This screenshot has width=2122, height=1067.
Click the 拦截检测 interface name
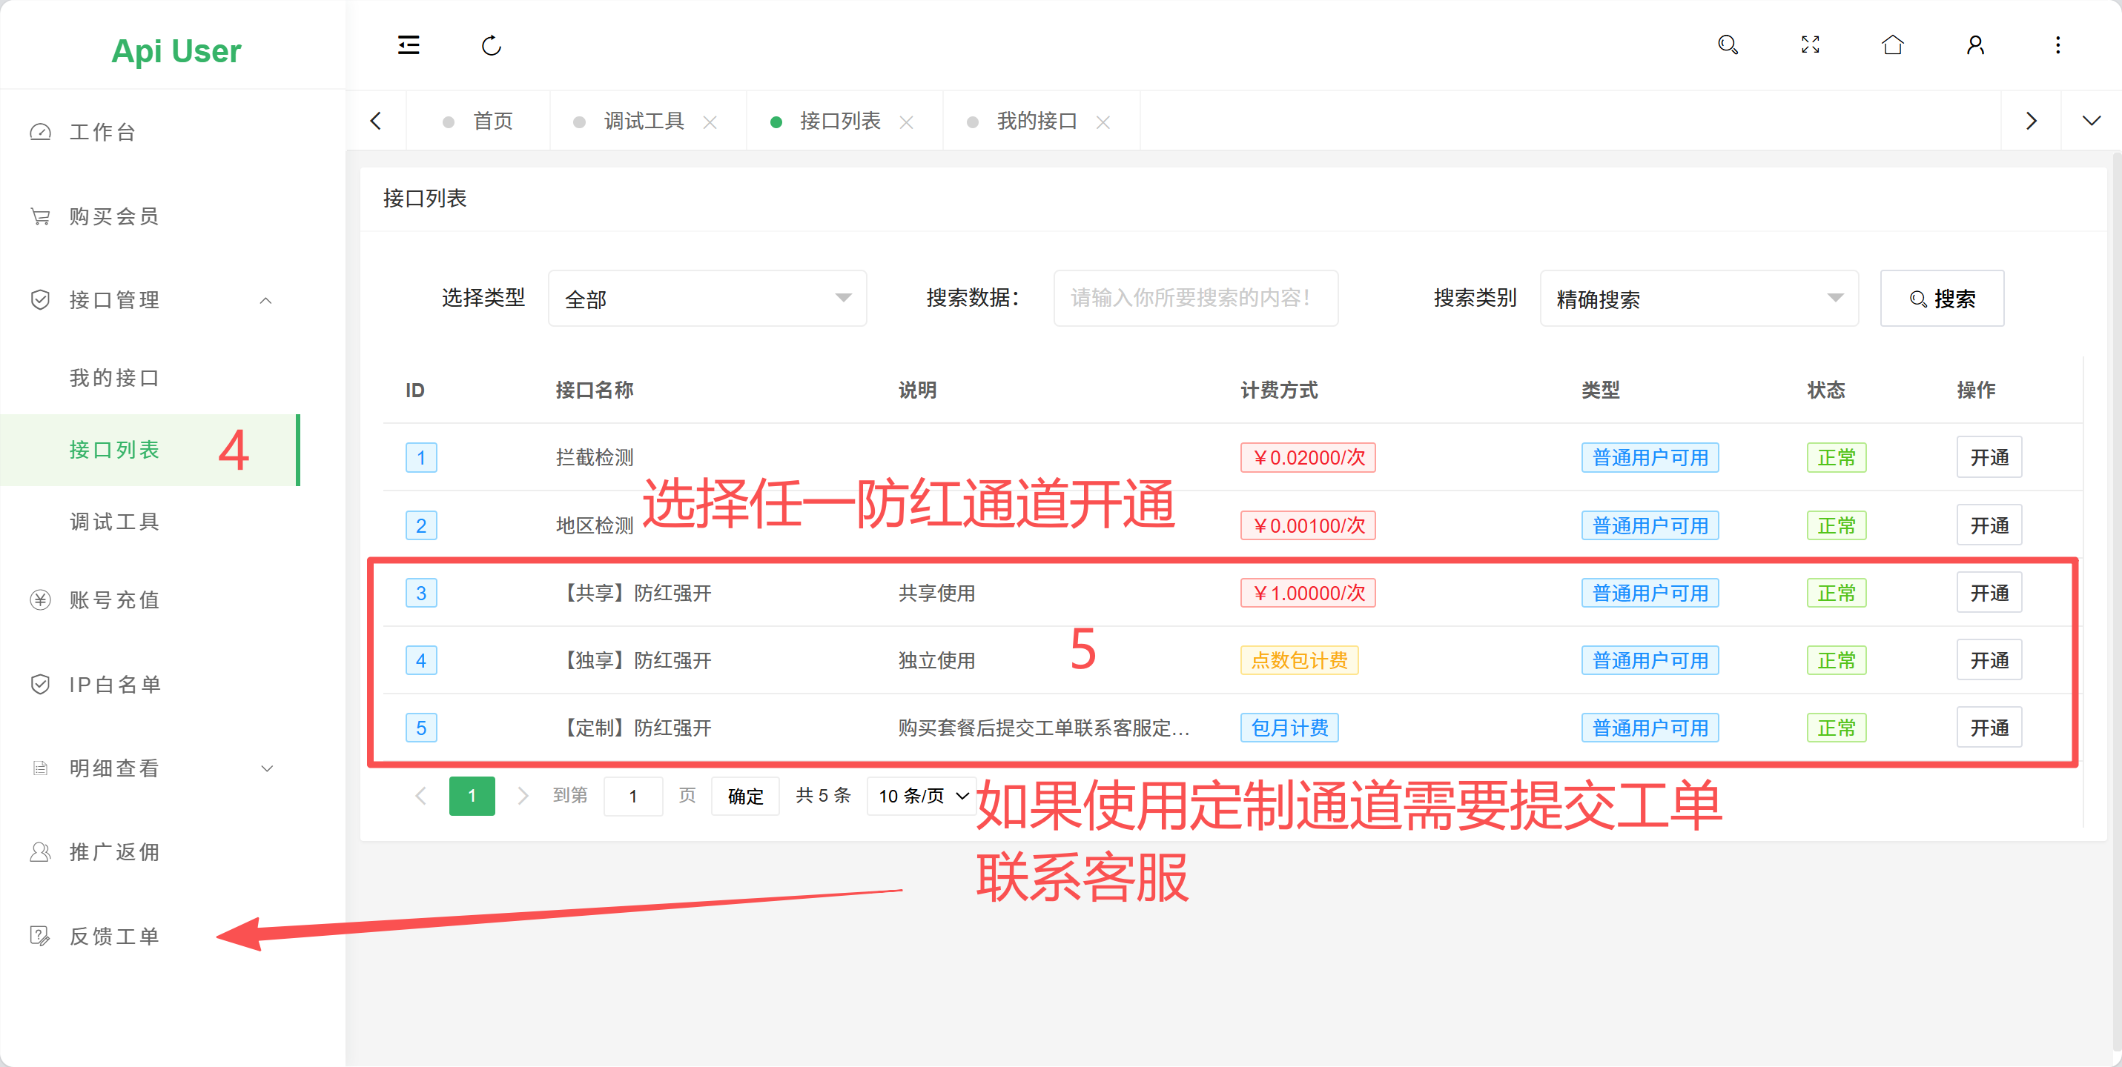click(594, 457)
